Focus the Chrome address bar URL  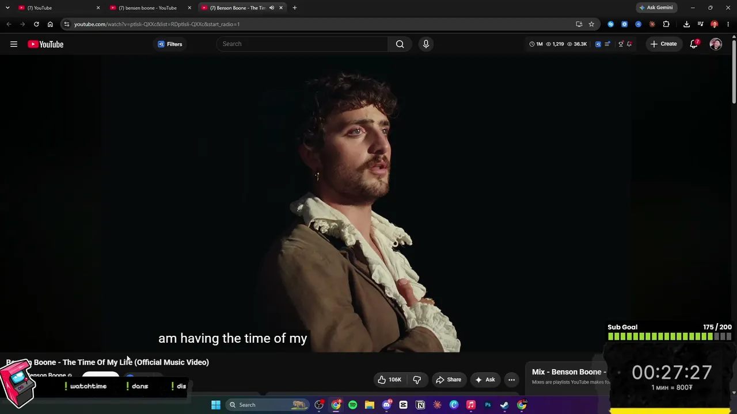(157, 24)
